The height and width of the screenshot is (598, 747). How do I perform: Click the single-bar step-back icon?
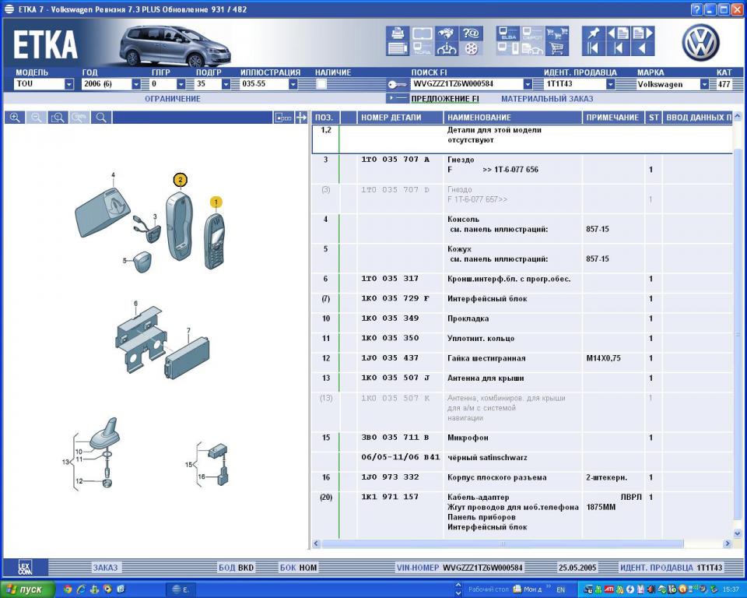(x=619, y=48)
